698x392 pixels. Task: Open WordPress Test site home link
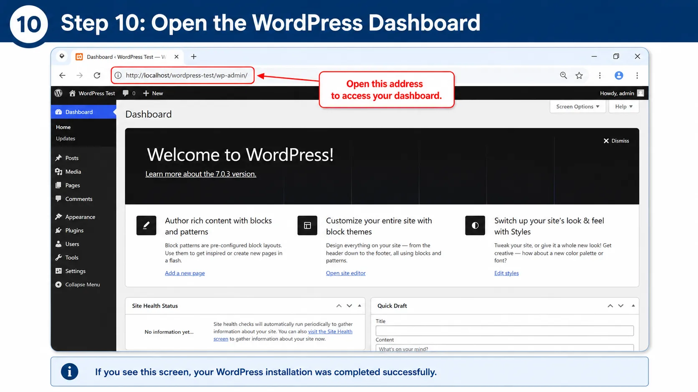pyautogui.click(x=92, y=93)
